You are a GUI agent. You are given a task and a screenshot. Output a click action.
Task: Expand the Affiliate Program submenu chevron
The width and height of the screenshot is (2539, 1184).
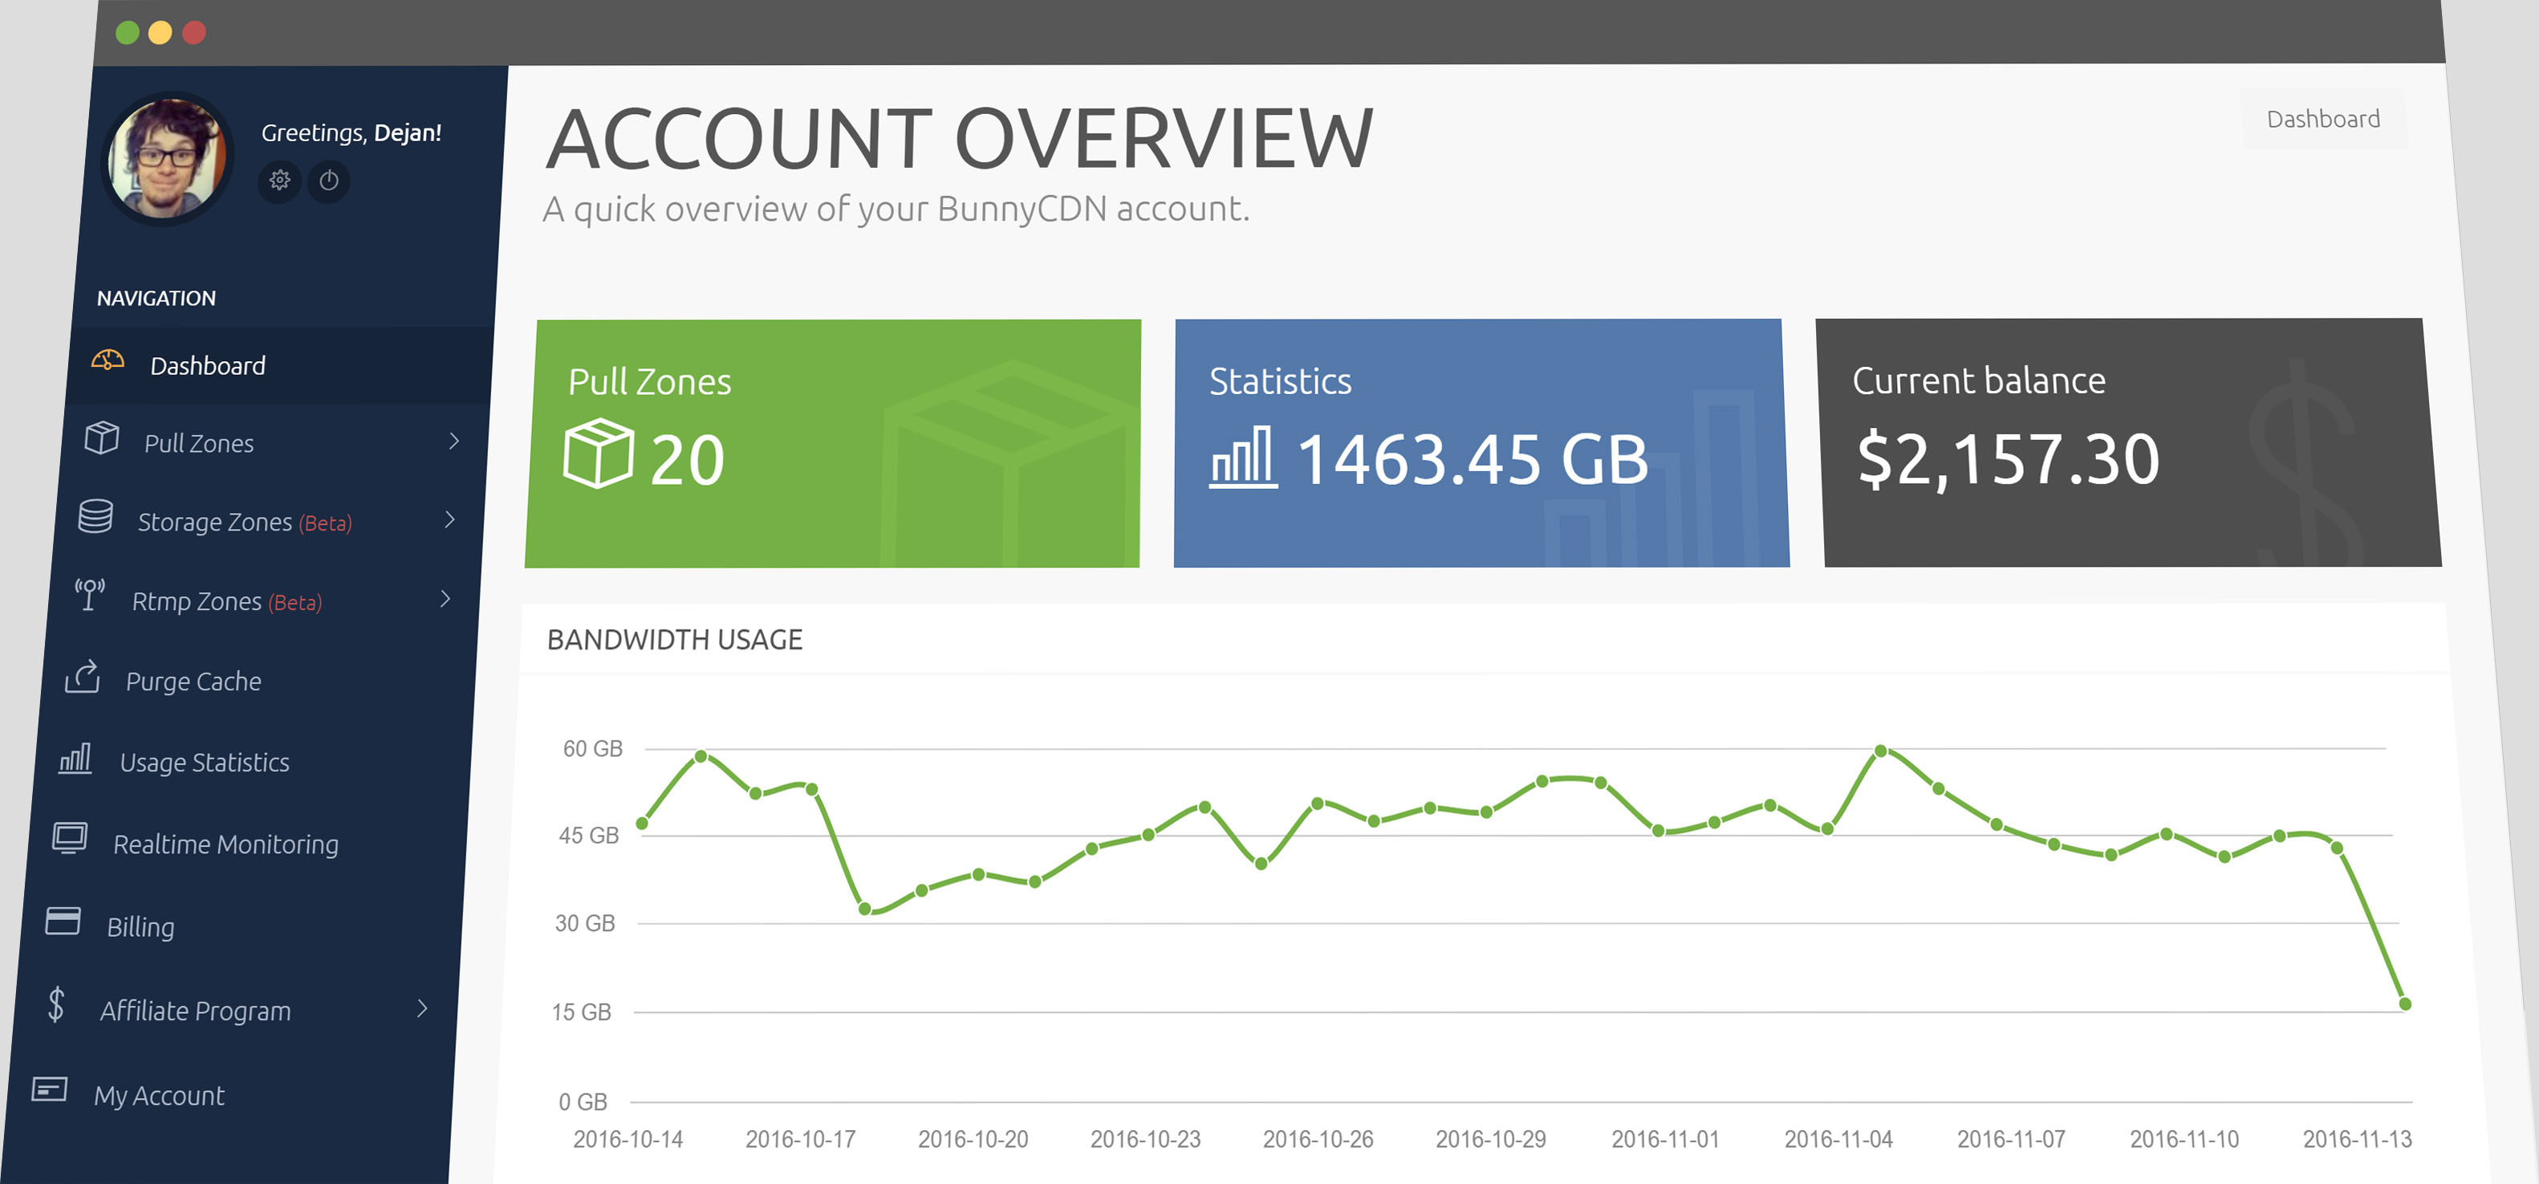click(423, 1008)
